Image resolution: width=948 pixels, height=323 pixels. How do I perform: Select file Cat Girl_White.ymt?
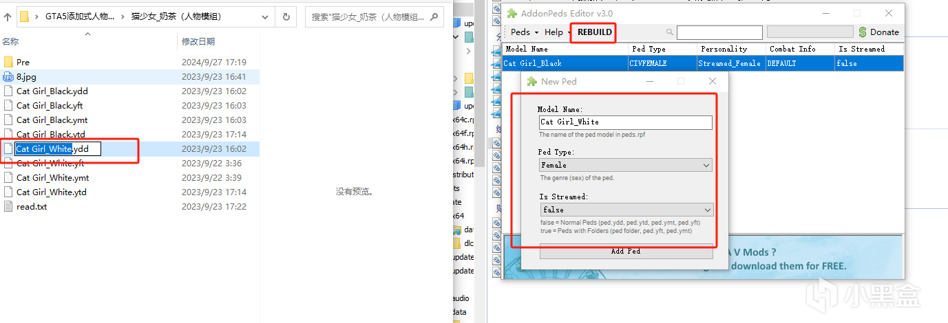[x=52, y=178]
